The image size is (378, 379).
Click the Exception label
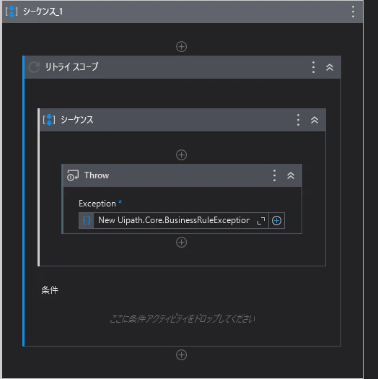[x=97, y=204]
